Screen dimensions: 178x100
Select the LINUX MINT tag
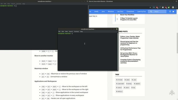[120, 84]
